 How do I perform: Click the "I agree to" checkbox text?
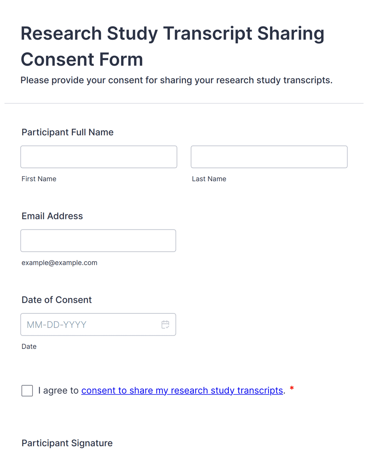[x=59, y=391]
